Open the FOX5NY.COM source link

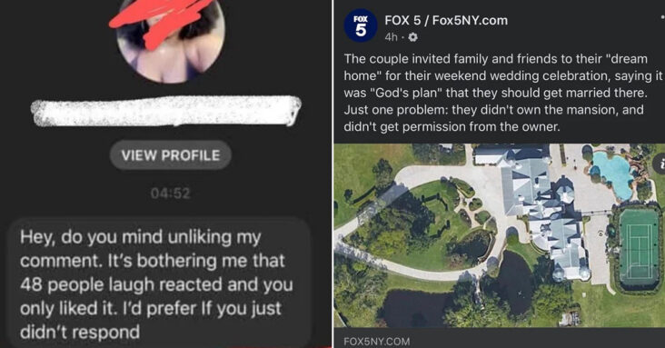tap(377, 342)
